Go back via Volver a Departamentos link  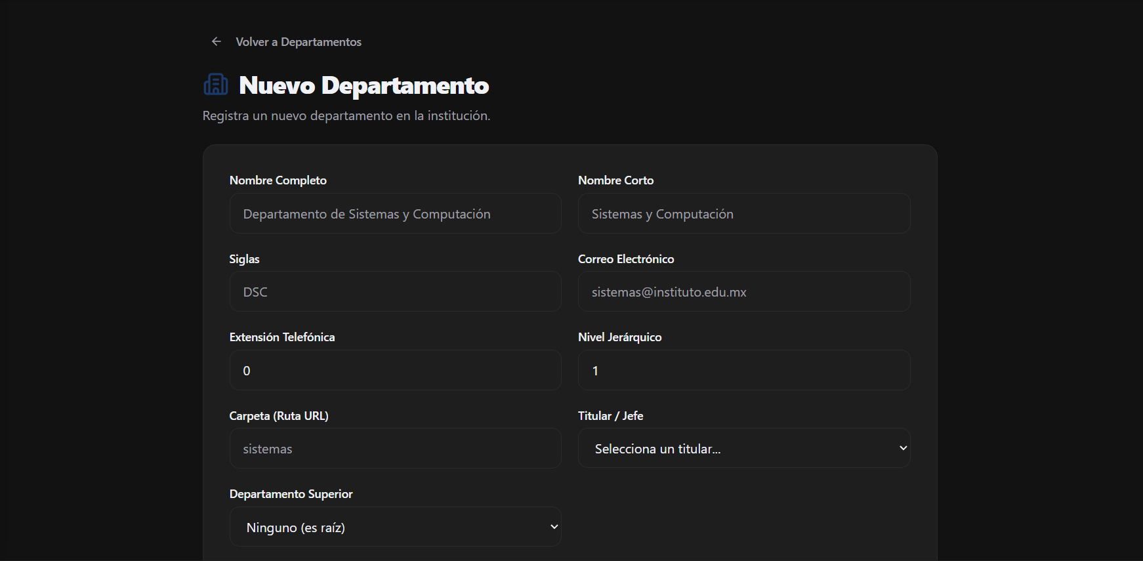click(x=299, y=41)
